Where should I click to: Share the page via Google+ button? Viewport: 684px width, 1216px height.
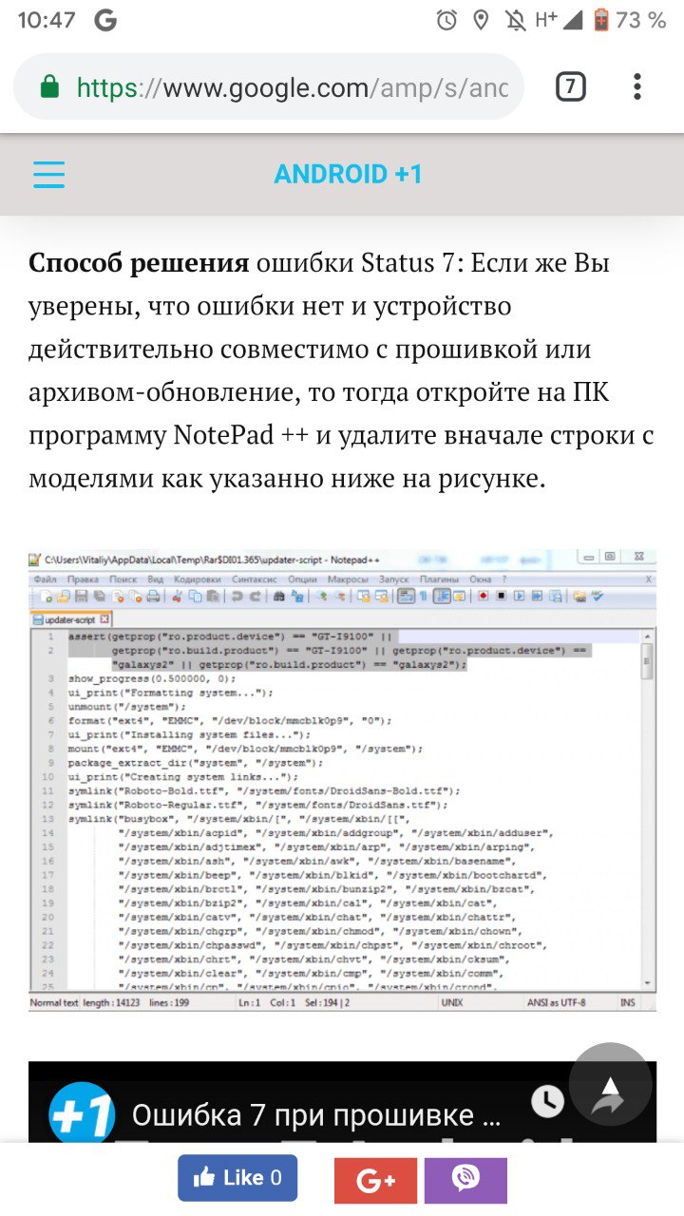click(x=375, y=1181)
